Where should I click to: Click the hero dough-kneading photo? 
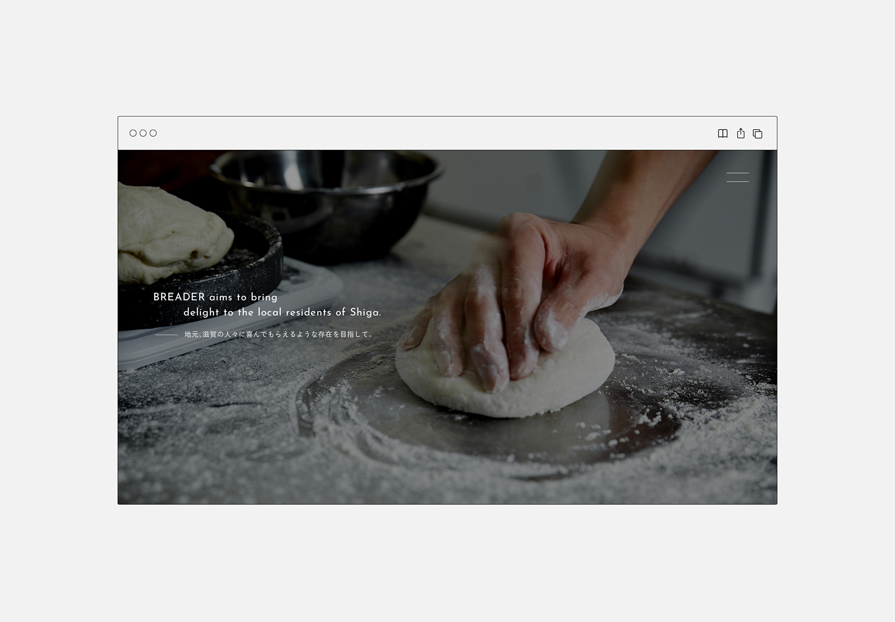(447, 327)
